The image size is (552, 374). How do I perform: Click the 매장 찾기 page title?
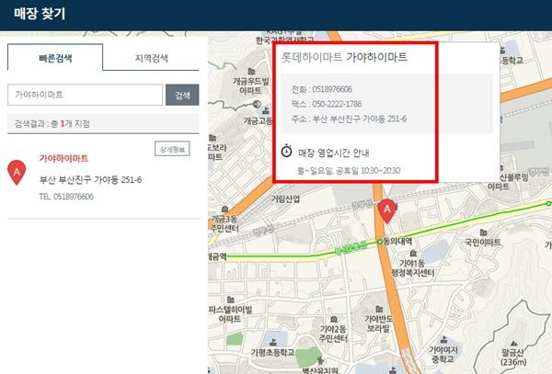[40, 14]
